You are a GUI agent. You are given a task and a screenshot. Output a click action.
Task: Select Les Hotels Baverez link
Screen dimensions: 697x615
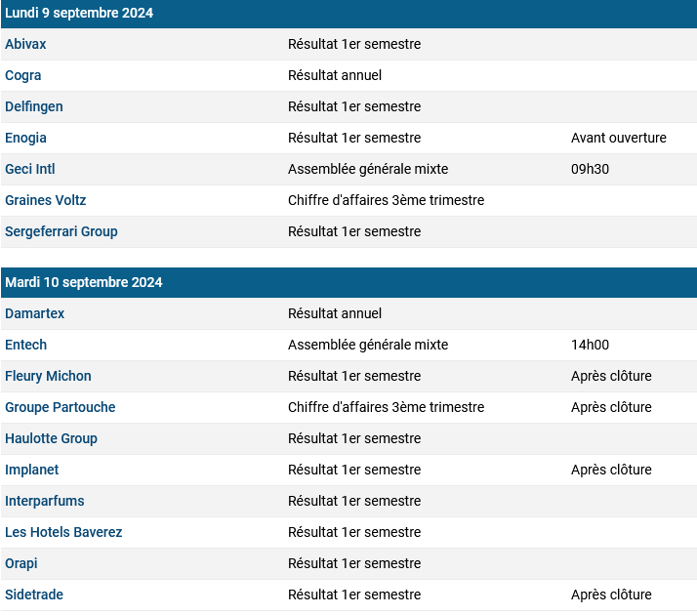(x=63, y=532)
